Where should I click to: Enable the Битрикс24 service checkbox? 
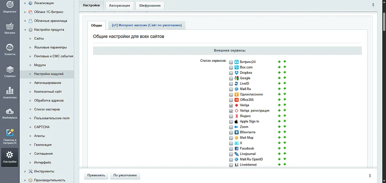point(231,62)
